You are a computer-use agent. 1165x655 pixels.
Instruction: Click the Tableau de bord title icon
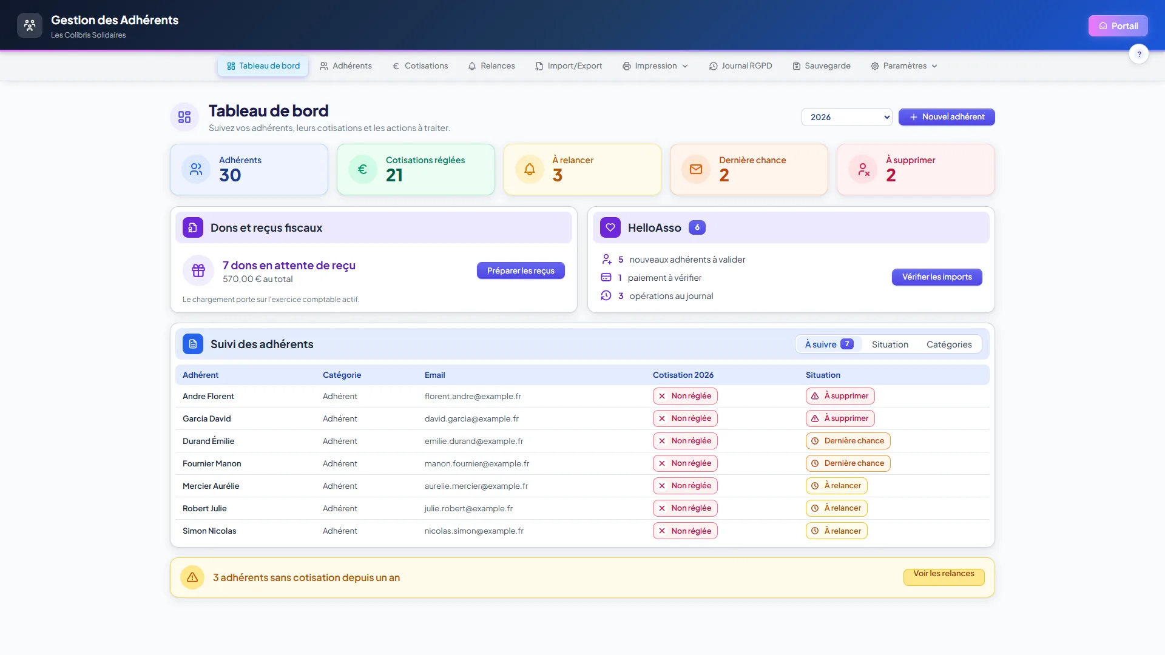click(184, 117)
